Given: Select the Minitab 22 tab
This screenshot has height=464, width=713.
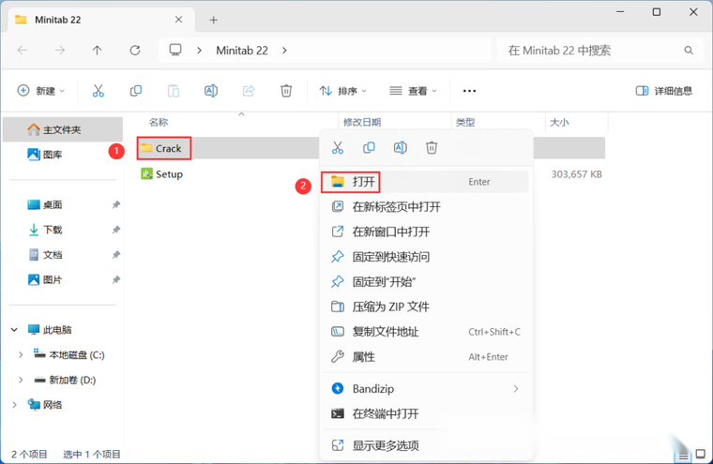Looking at the screenshot, I should point(101,20).
